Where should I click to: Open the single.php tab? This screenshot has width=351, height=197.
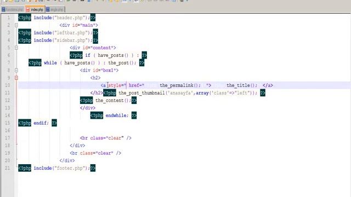click(55, 9)
